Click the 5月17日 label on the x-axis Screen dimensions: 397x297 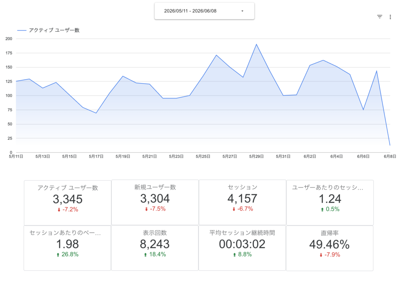tap(96, 157)
